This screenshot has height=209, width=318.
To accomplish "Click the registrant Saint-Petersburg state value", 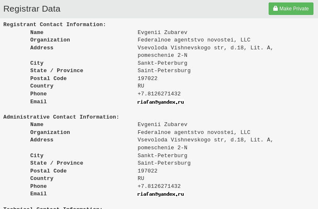I will [164, 71].
